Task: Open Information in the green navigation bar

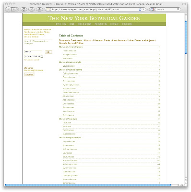Action: coord(101,24)
